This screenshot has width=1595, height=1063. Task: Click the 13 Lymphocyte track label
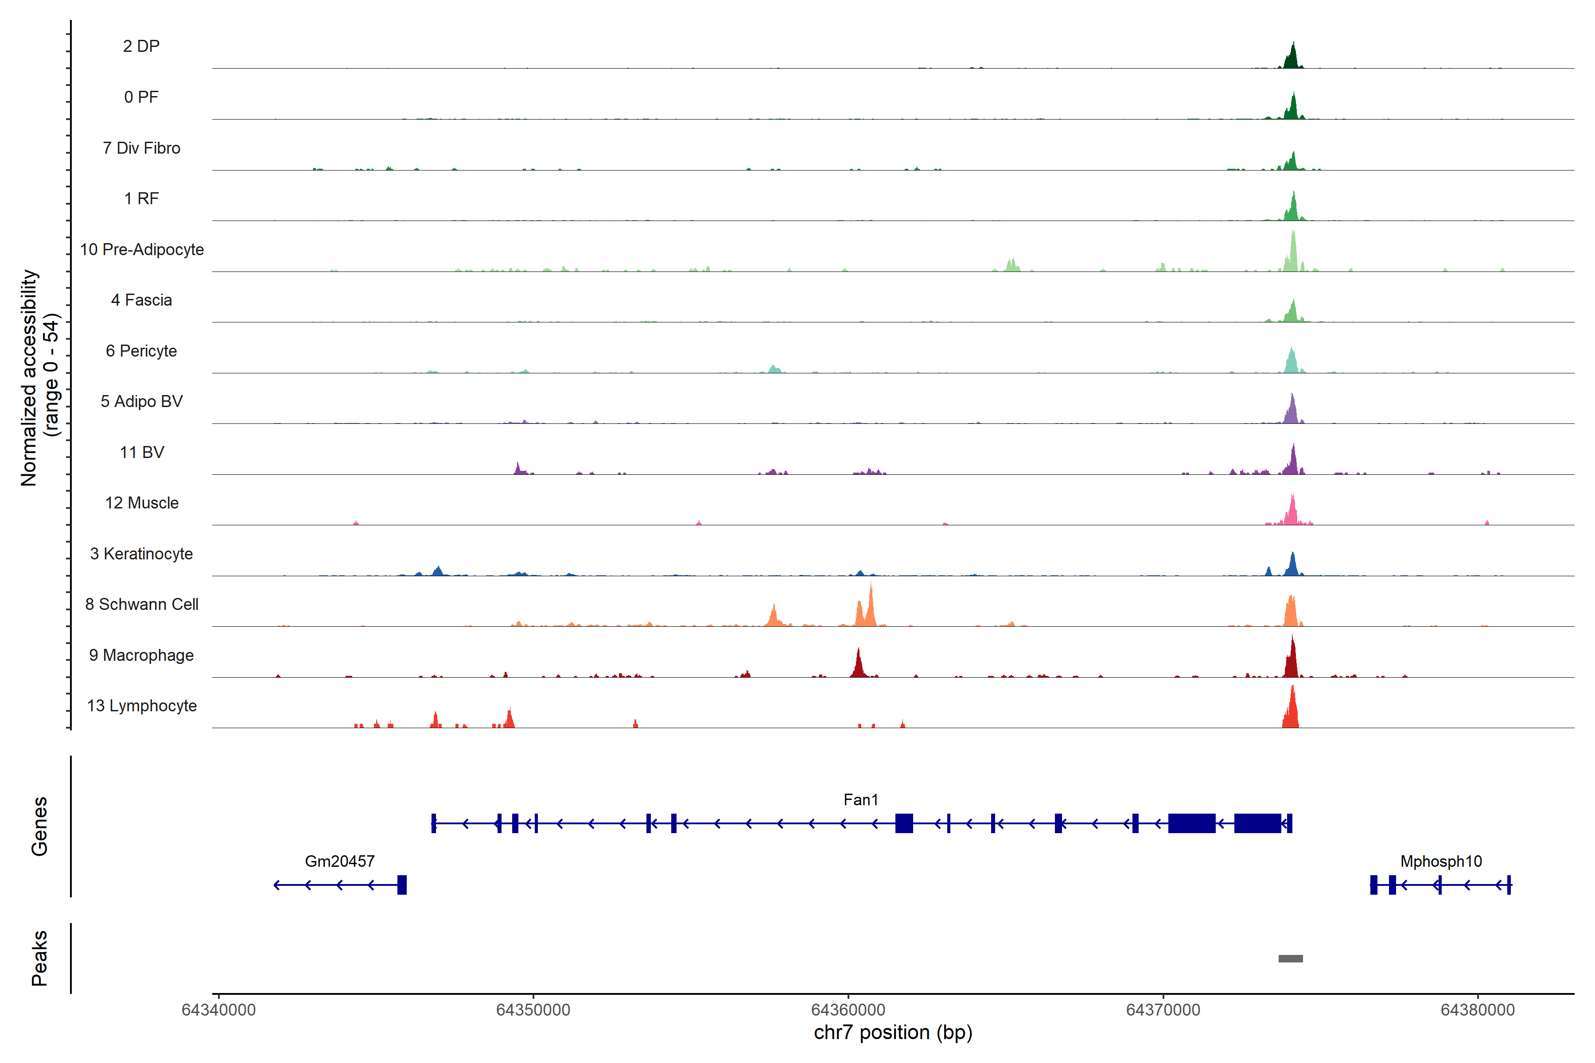(142, 706)
